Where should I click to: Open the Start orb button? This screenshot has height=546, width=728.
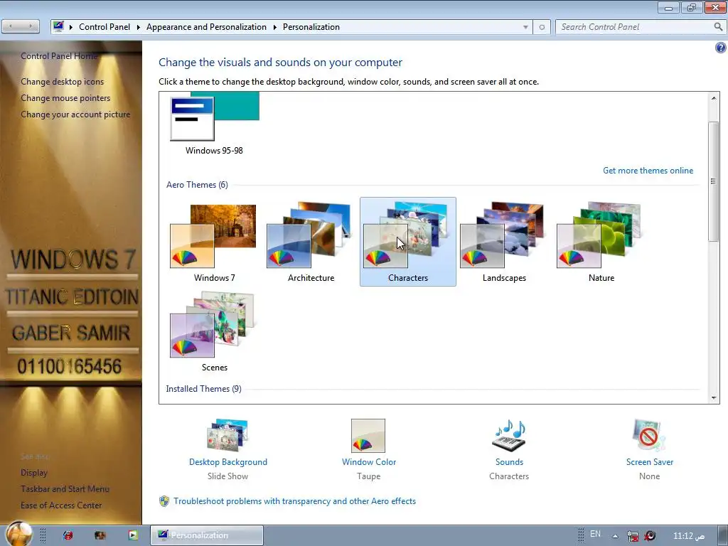[19, 533]
